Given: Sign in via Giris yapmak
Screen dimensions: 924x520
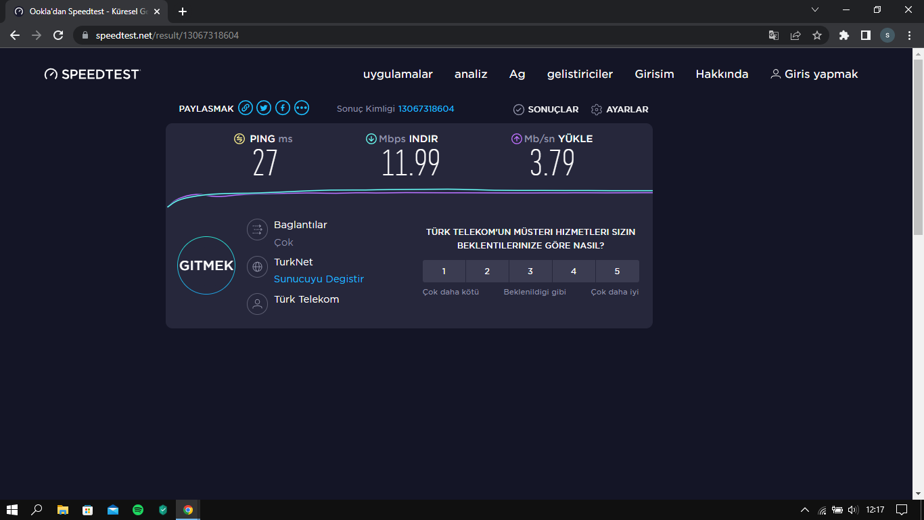Looking at the screenshot, I should coord(814,74).
